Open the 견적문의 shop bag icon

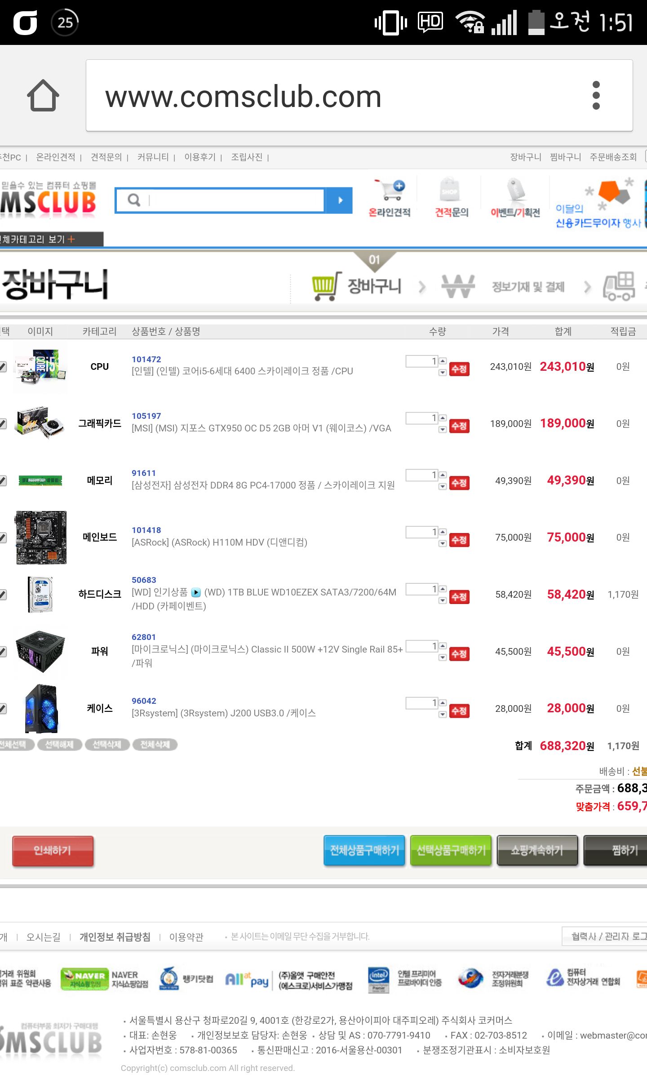click(x=451, y=198)
